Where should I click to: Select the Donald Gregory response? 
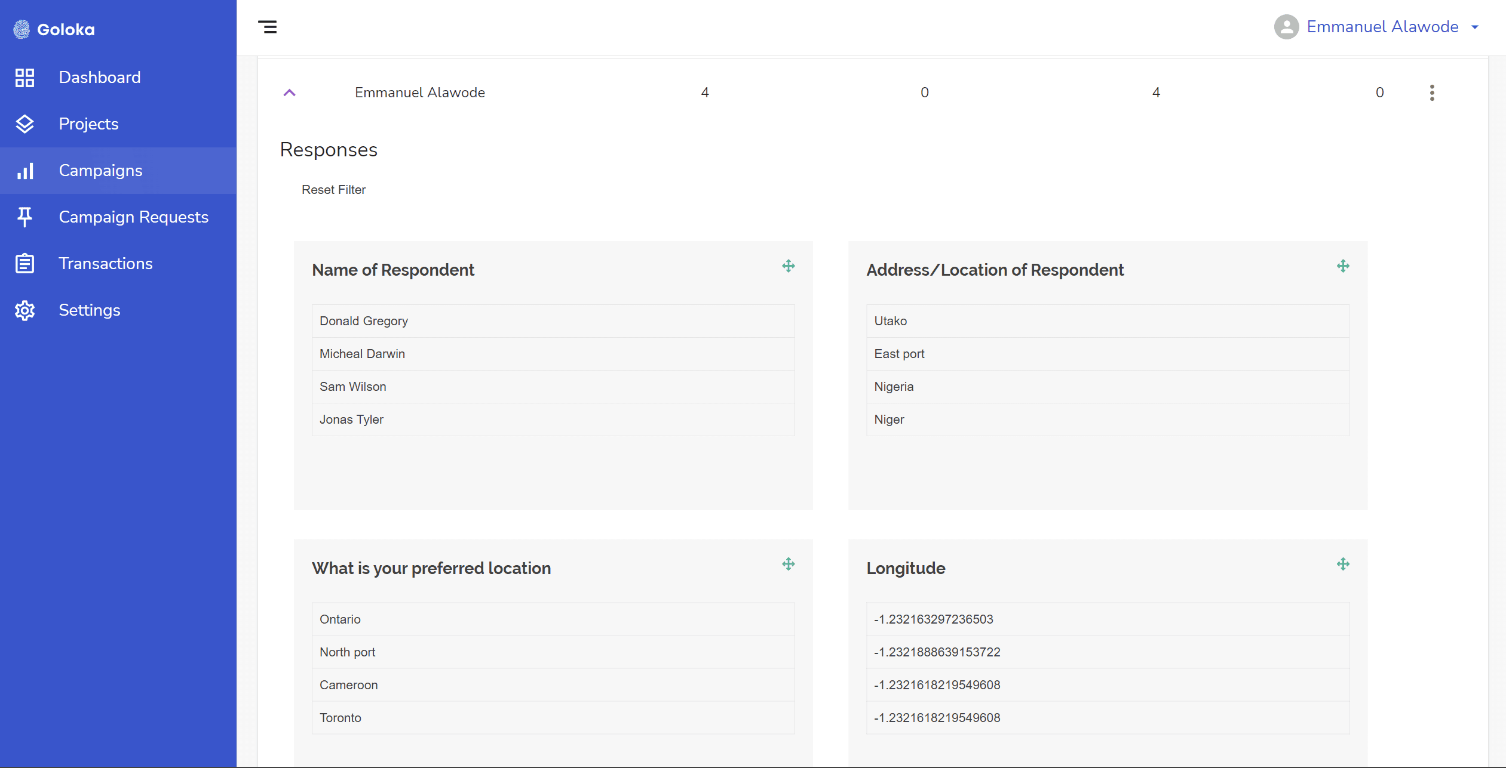click(363, 321)
